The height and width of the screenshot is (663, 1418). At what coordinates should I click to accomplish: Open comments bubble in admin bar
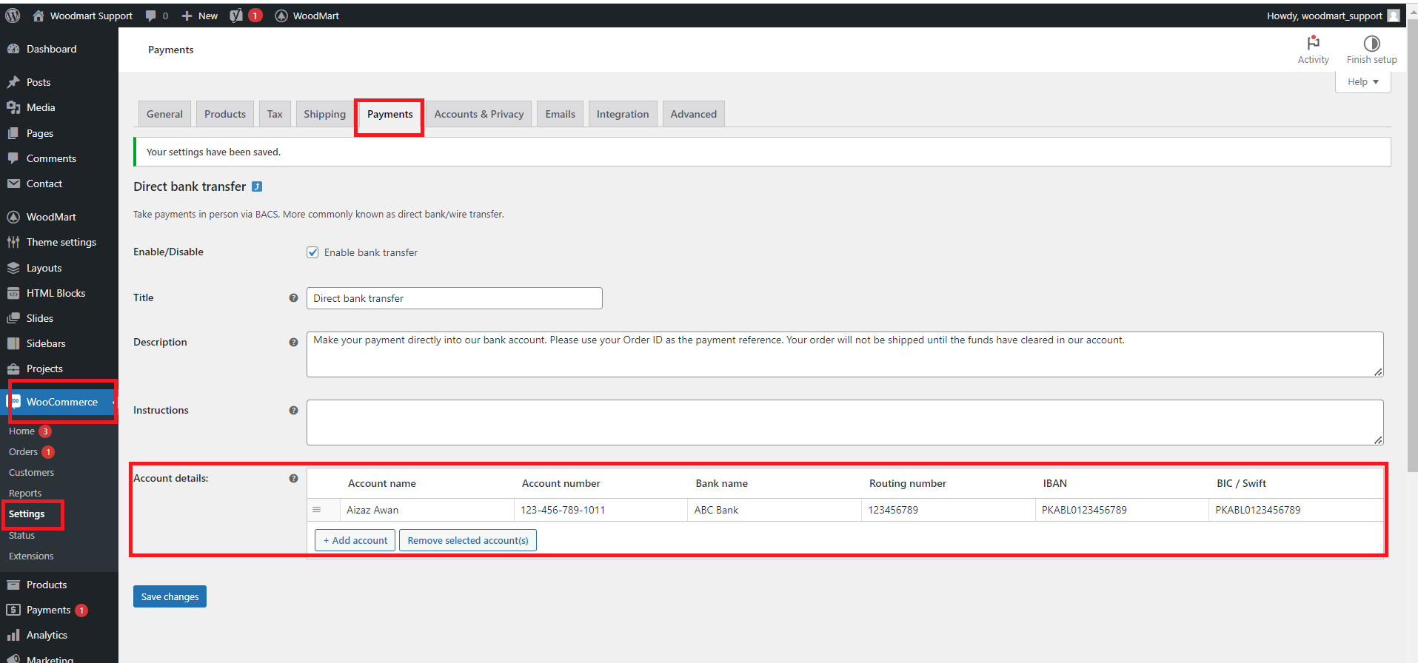tap(151, 16)
